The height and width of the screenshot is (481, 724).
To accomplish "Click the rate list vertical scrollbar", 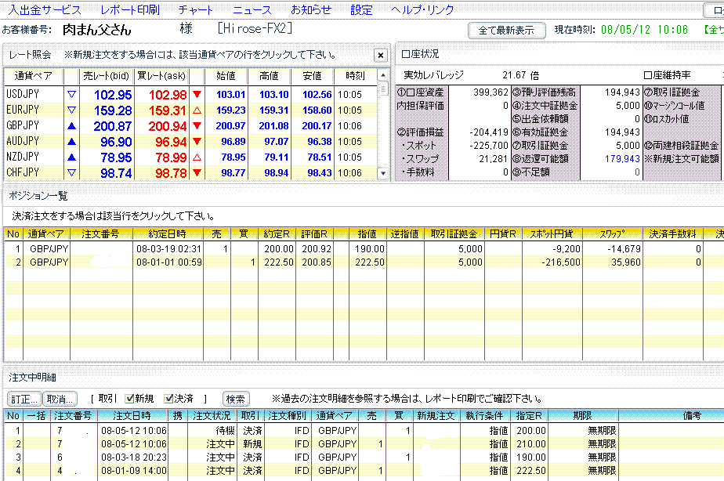I will (x=383, y=125).
